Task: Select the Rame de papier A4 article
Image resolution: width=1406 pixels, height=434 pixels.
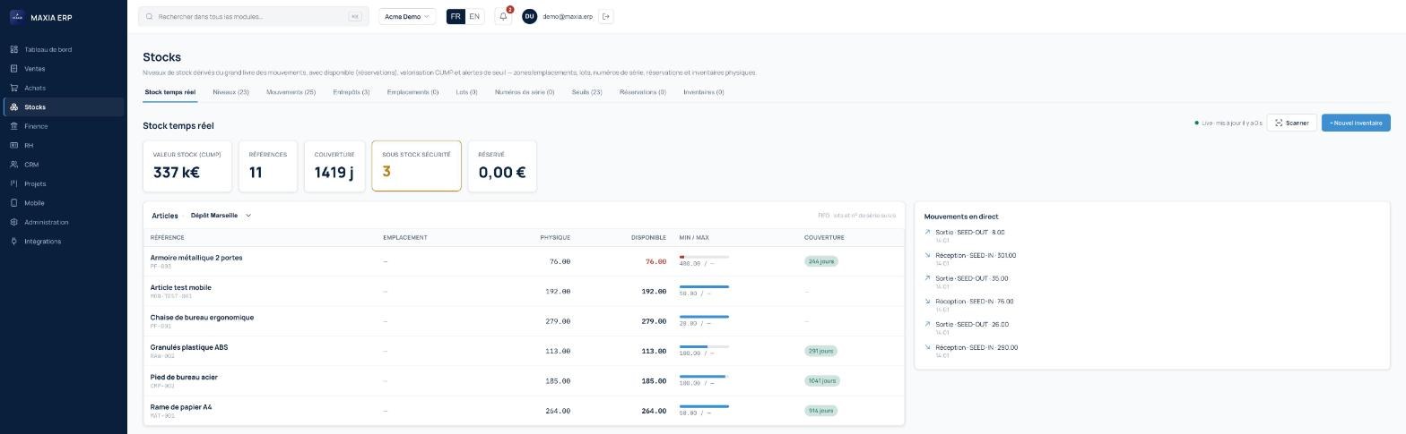Action: [x=524, y=411]
